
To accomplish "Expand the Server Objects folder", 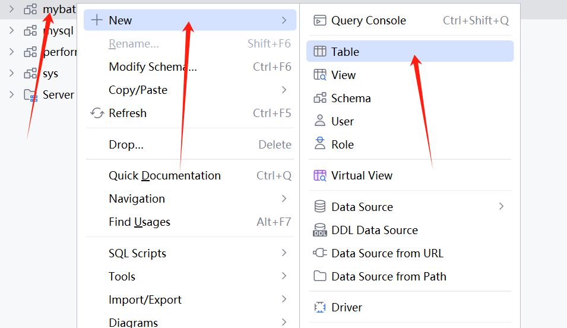I will click(x=11, y=94).
